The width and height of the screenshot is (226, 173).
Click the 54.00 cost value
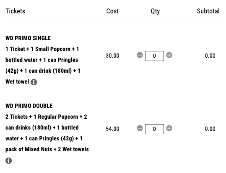[x=112, y=129]
